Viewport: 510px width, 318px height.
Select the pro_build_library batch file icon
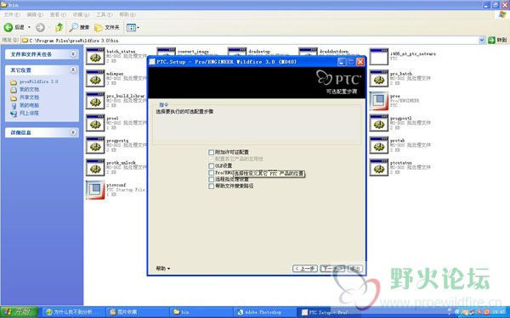pyautogui.click(x=95, y=101)
